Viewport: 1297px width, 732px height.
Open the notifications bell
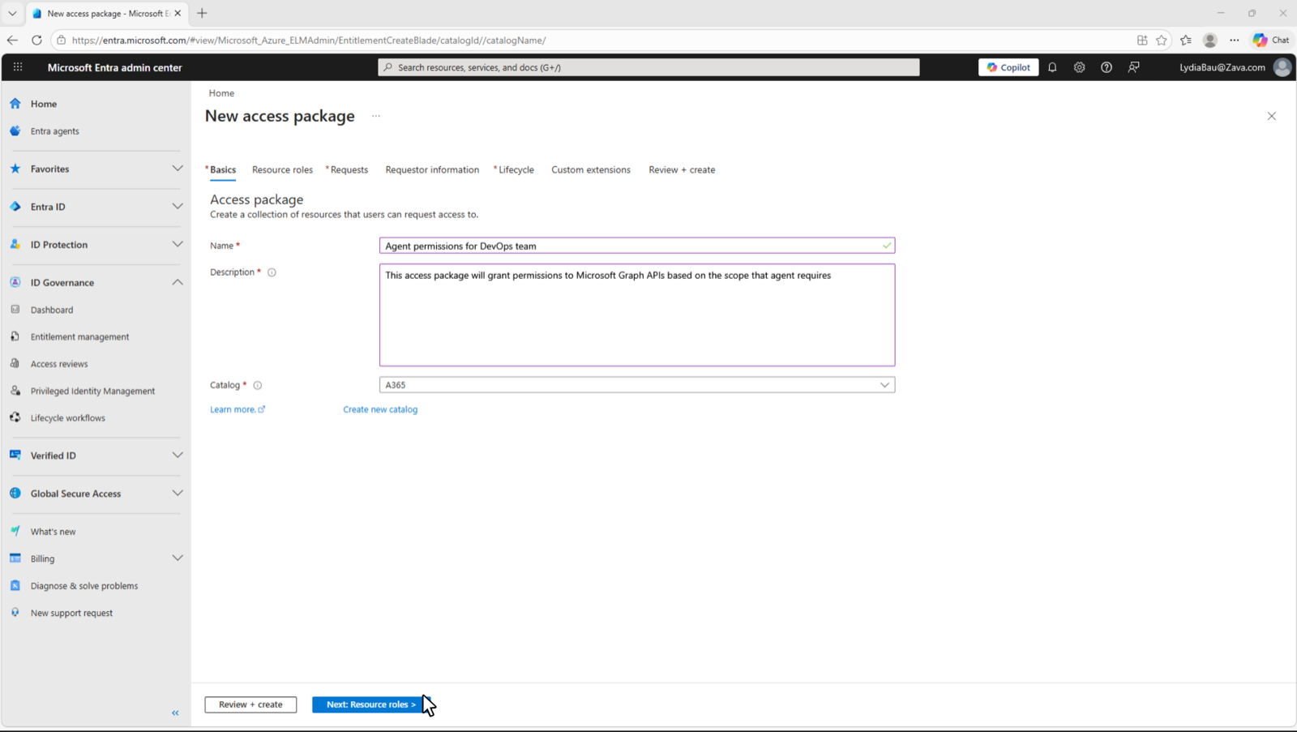click(x=1052, y=67)
